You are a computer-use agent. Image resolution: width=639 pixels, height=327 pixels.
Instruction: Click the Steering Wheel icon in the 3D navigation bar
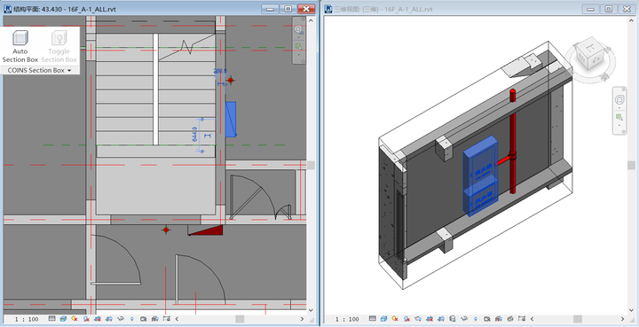coord(619,99)
